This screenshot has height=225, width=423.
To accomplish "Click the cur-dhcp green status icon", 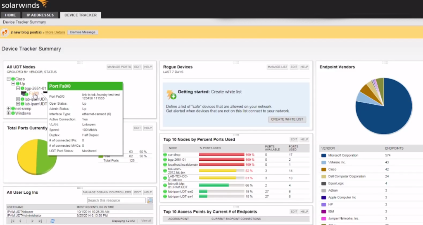I will click(165, 155).
